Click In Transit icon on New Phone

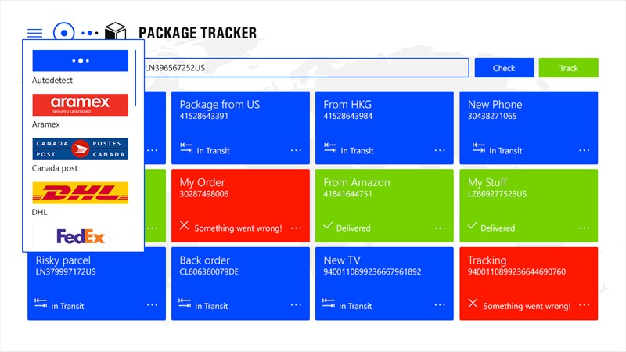pos(479,148)
